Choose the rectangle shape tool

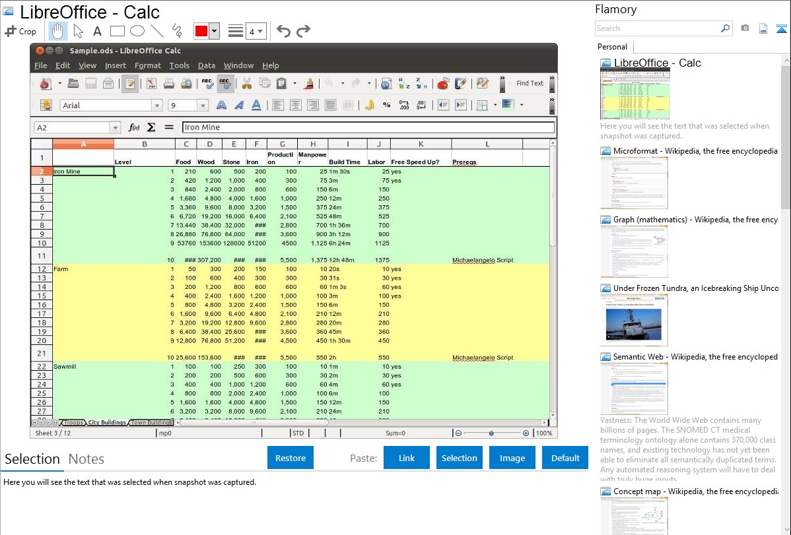pos(118,31)
